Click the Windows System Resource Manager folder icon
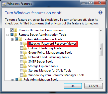This screenshot has width=108, height=94. click(x=25, y=75)
